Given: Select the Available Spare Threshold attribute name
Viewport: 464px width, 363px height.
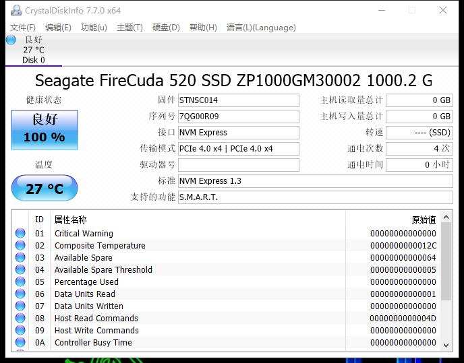Looking at the screenshot, I should (x=103, y=270).
